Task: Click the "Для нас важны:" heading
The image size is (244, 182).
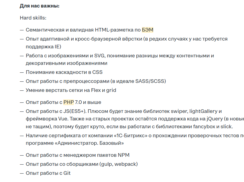Action: point(39,6)
